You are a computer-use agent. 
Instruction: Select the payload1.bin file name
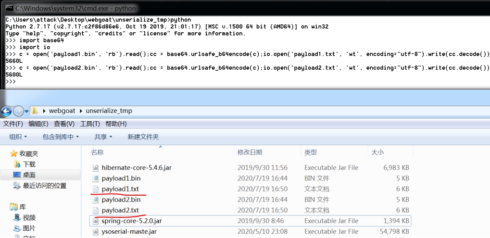121,178
